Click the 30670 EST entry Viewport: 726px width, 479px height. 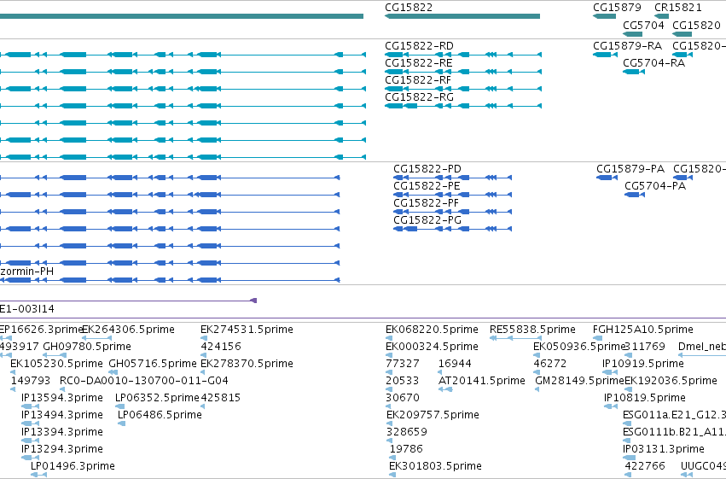click(x=403, y=398)
